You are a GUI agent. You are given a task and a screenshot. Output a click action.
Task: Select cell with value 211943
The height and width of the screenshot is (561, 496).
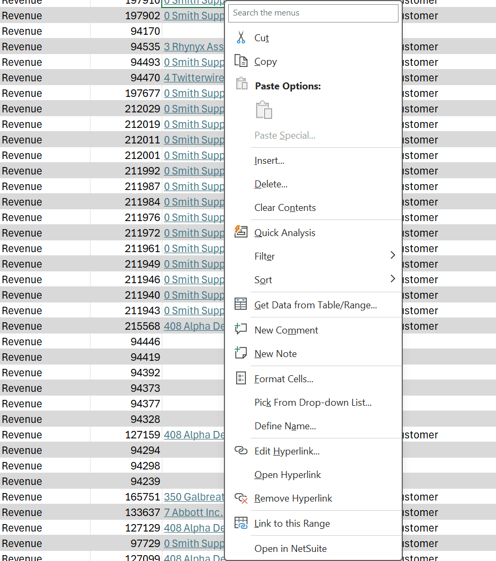click(126, 310)
